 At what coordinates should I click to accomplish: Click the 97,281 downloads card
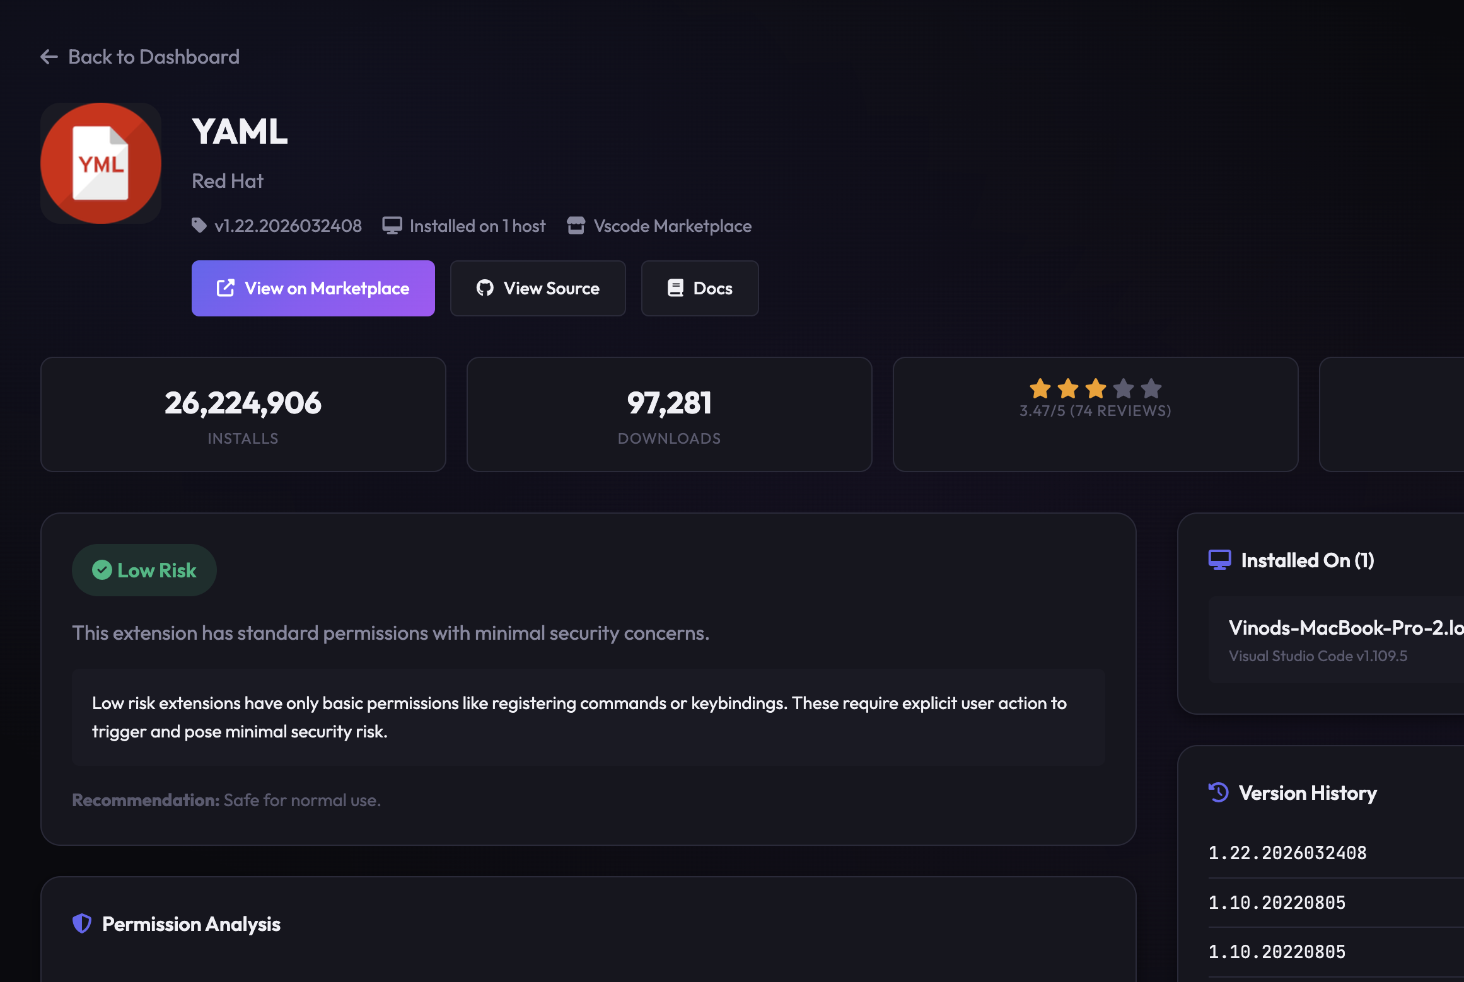click(x=669, y=414)
